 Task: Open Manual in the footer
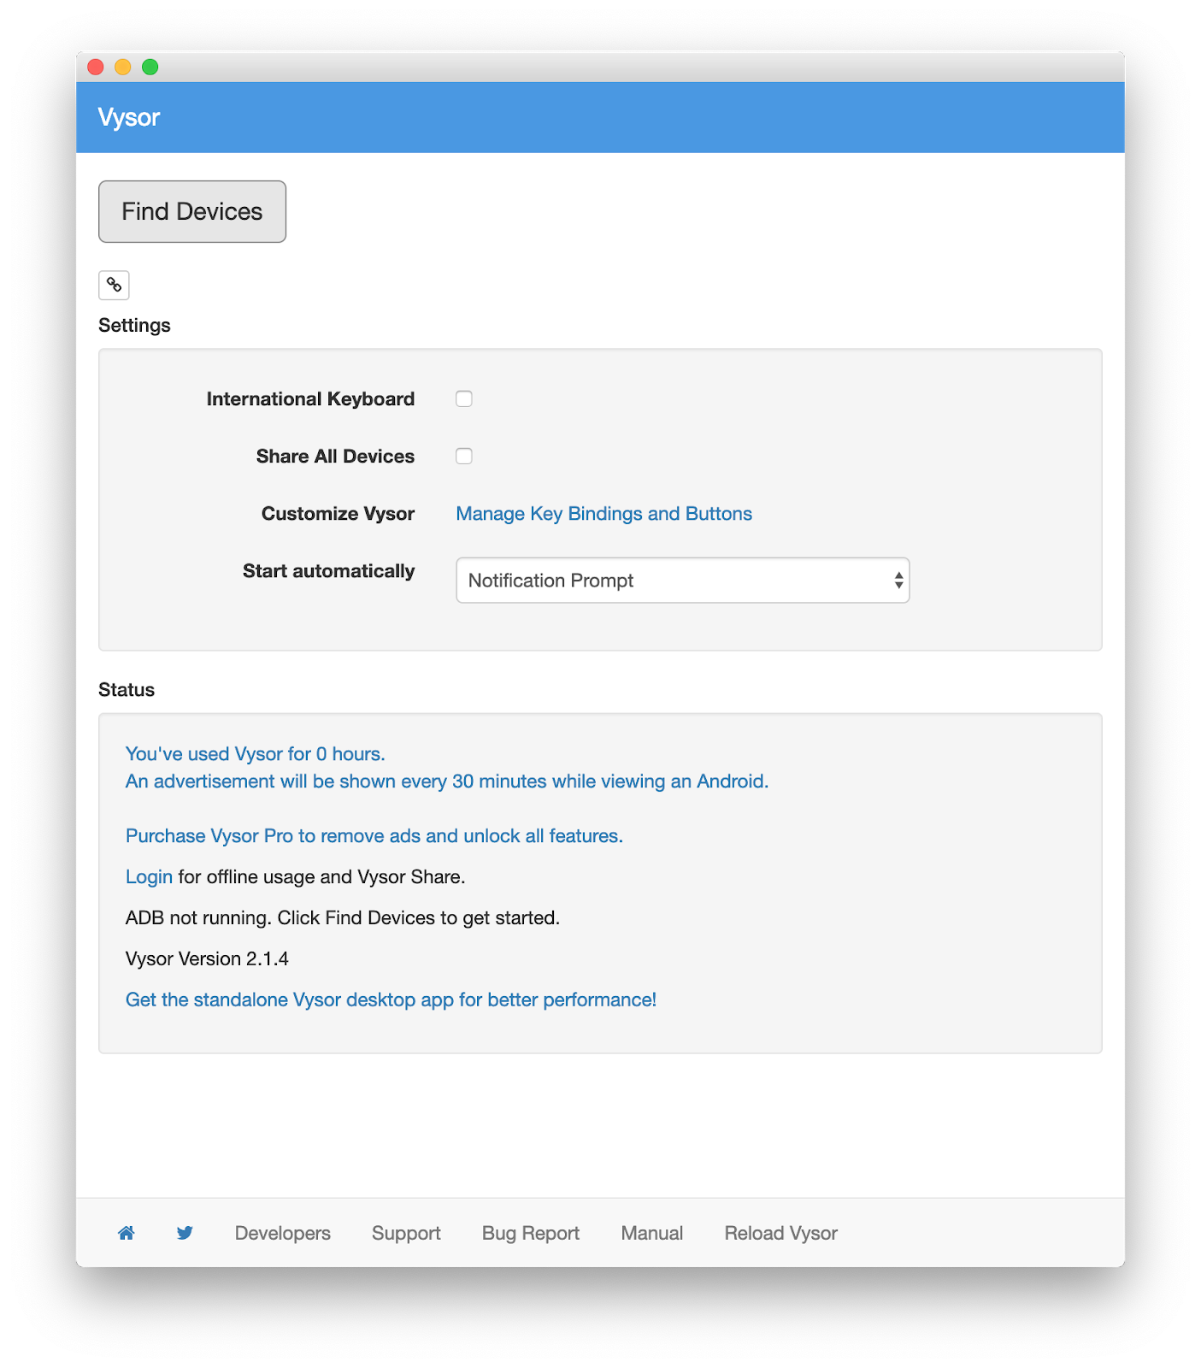click(652, 1233)
